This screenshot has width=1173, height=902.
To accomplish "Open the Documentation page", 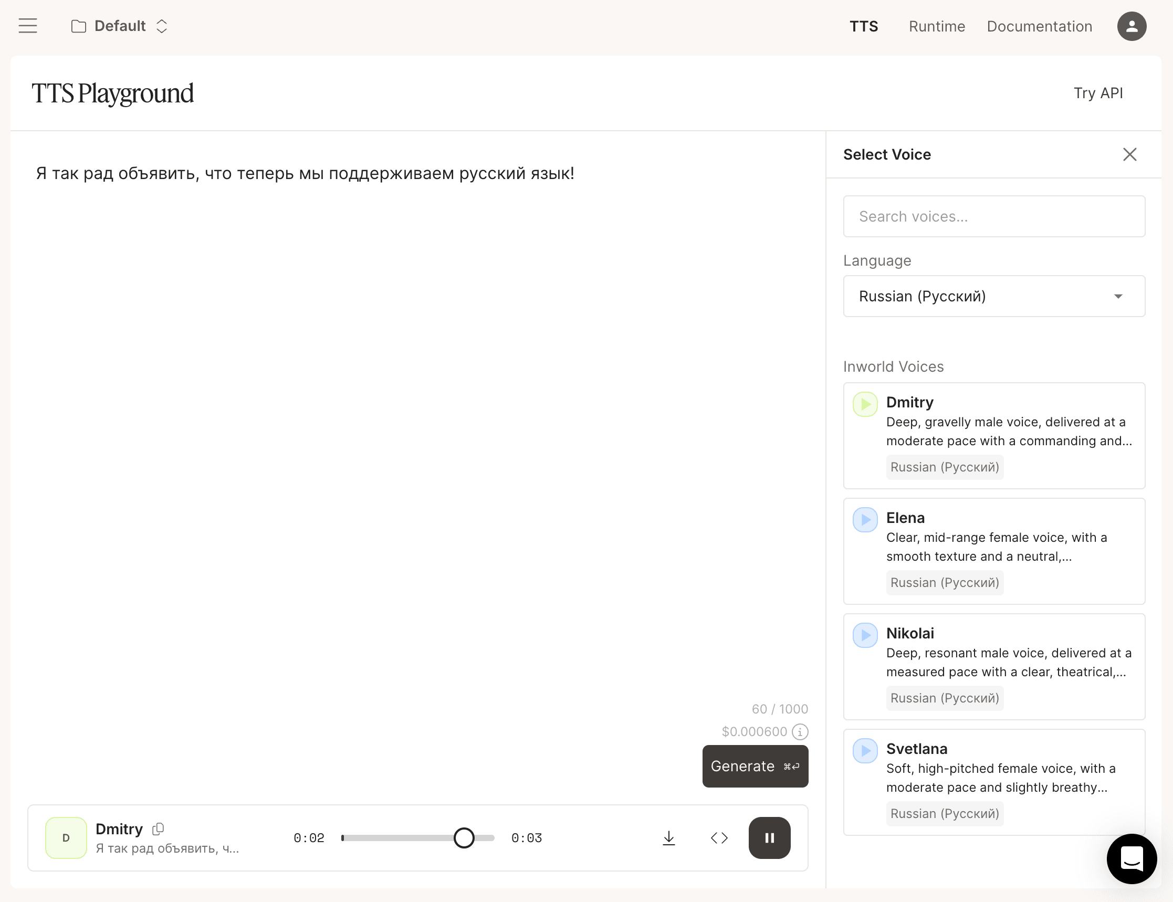I will pyautogui.click(x=1039, y=26).
